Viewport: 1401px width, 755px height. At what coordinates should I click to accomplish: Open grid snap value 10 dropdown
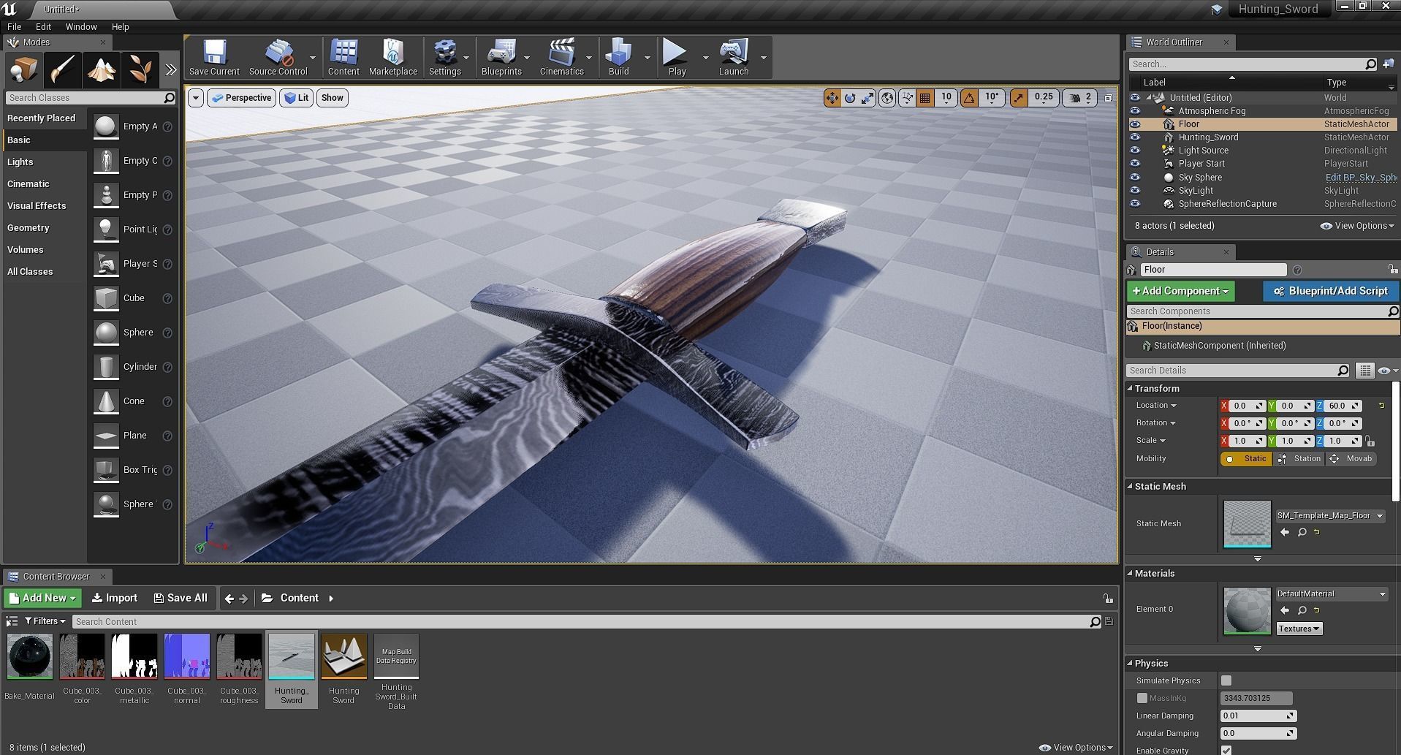(946, 97)
